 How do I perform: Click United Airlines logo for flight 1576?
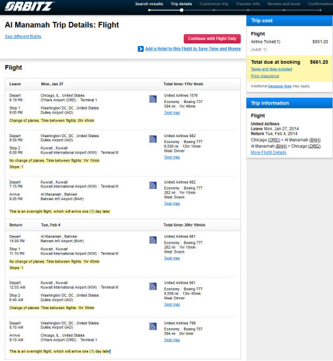[153, 99]
